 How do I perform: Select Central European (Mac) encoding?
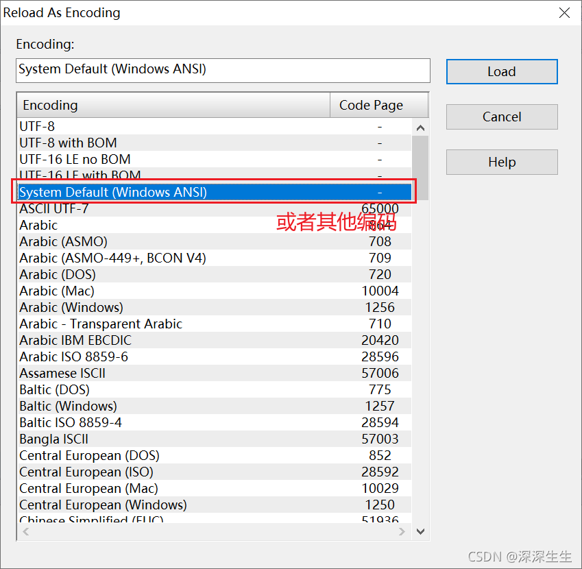tap(215, 488)
